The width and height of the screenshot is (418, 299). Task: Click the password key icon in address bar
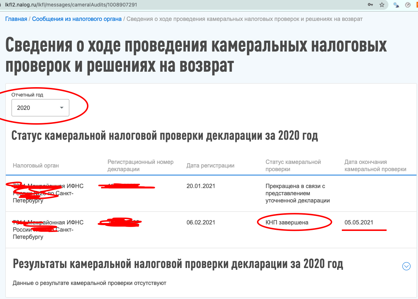coord(370,5)
